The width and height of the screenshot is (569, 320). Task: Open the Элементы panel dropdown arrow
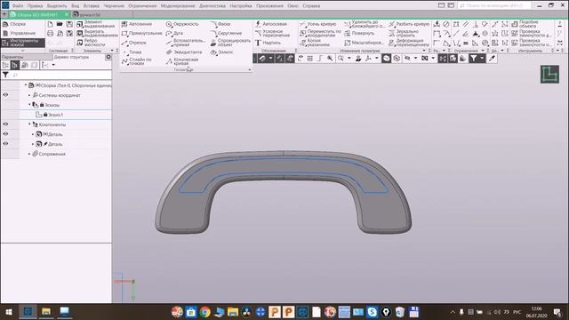point(112,51)
